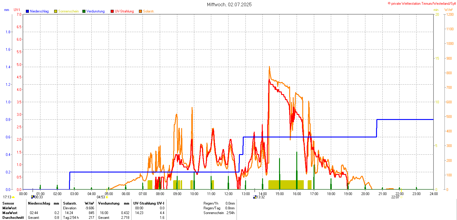Click the Sonnenschein duration value 2:54h

pos(230,213)
